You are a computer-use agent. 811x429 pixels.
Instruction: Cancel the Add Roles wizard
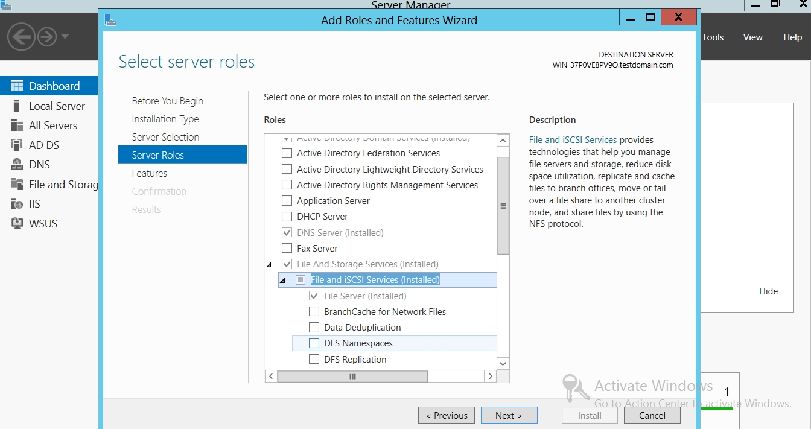[652, 415]
